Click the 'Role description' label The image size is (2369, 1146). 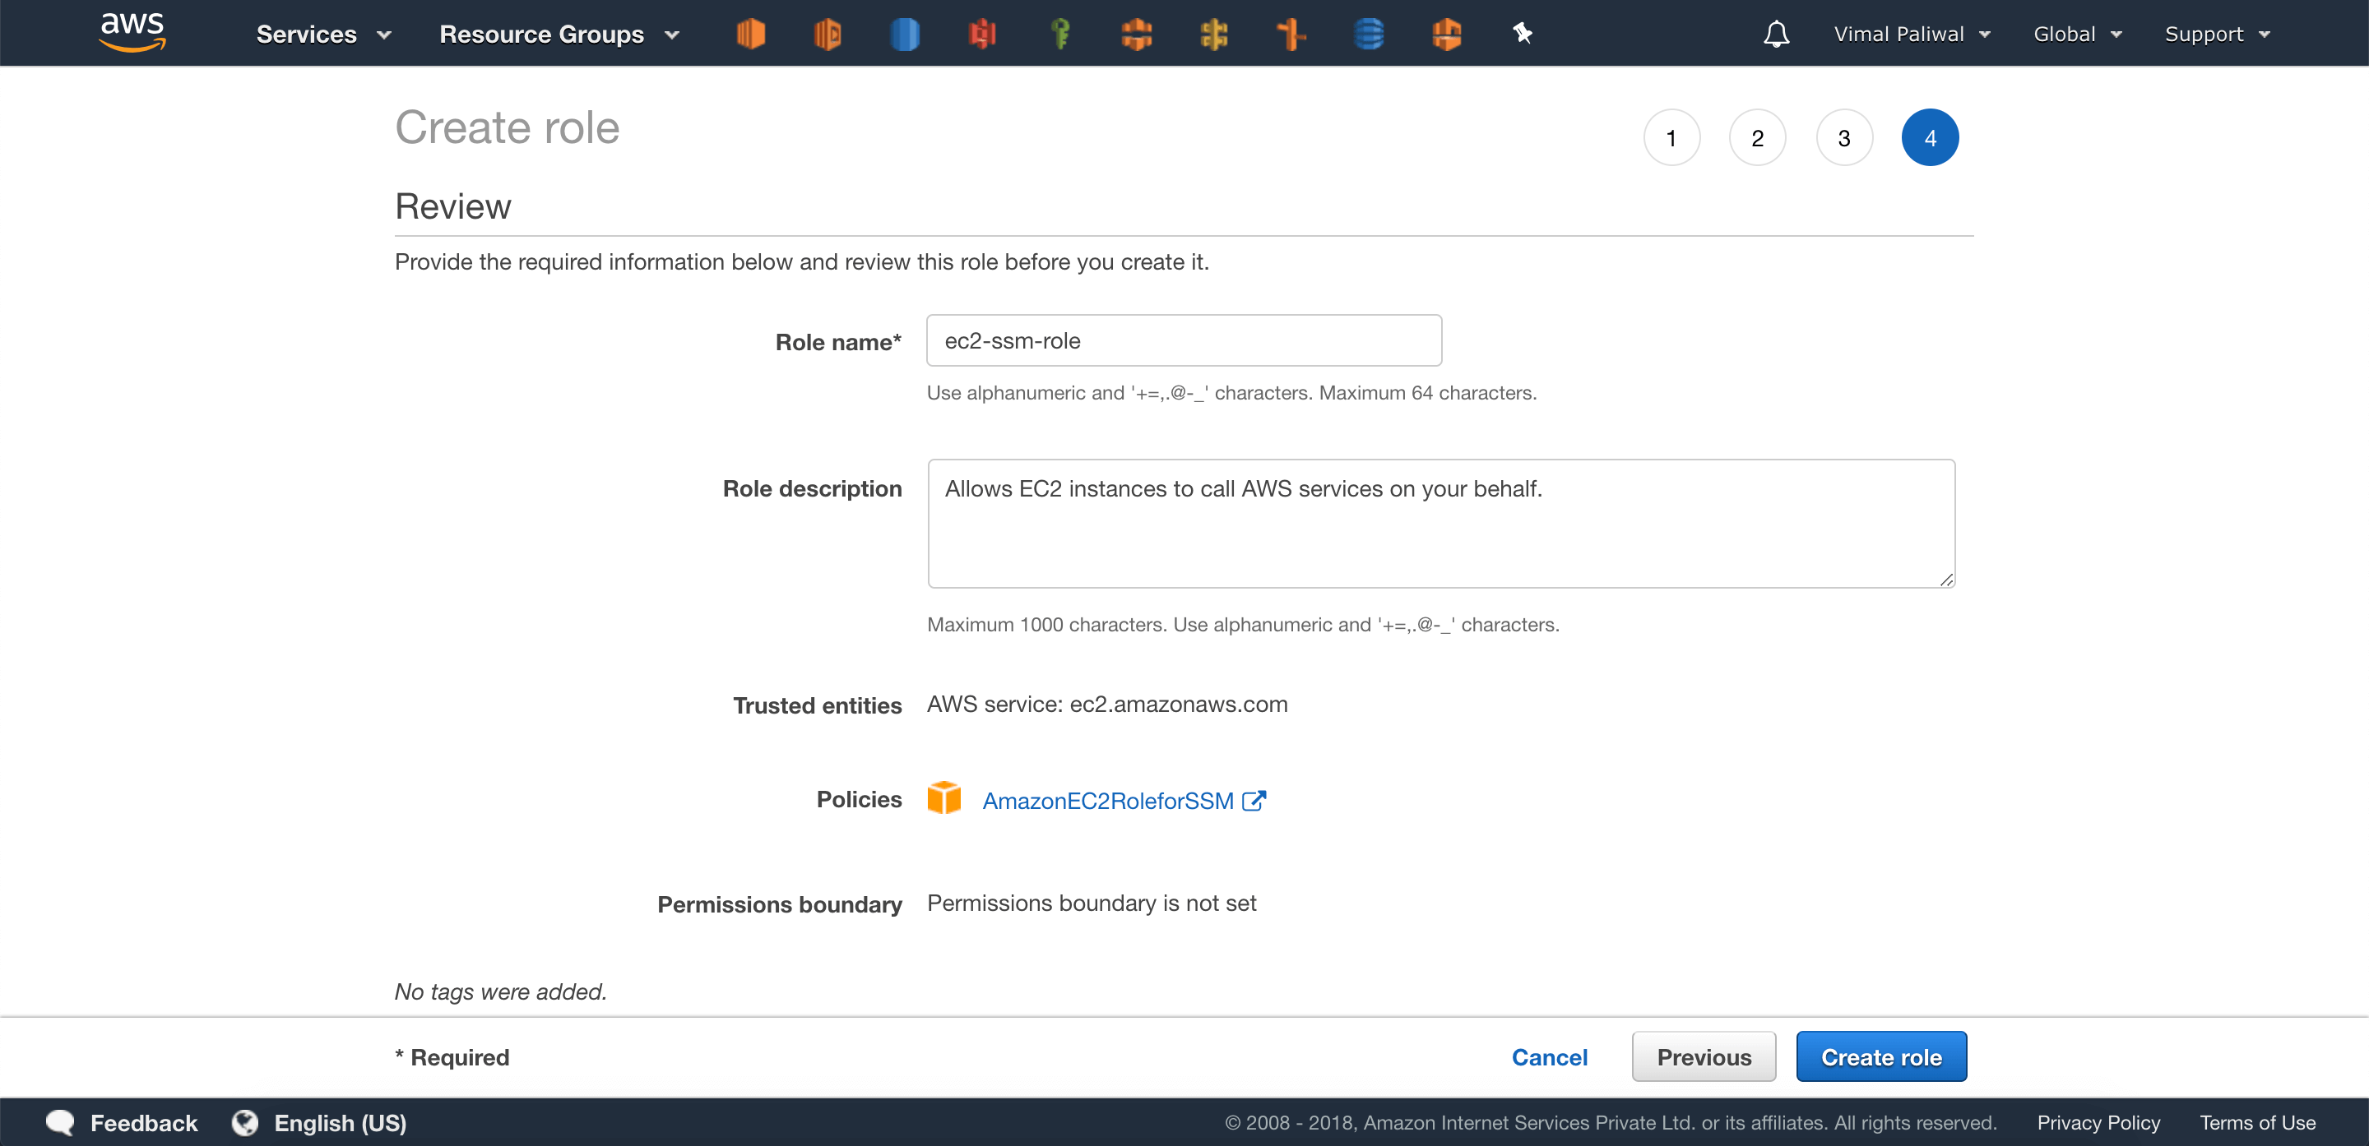tap(812, 488)
